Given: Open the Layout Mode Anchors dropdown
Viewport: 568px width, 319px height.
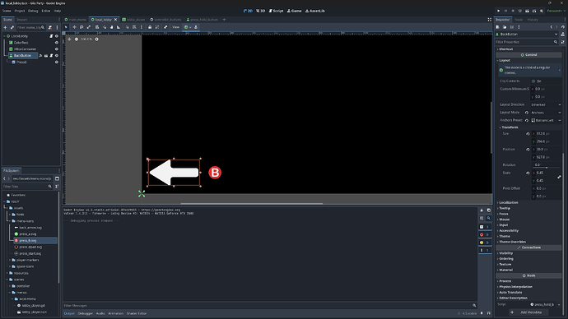Looking at the screenshot, I should coord(547,113).
